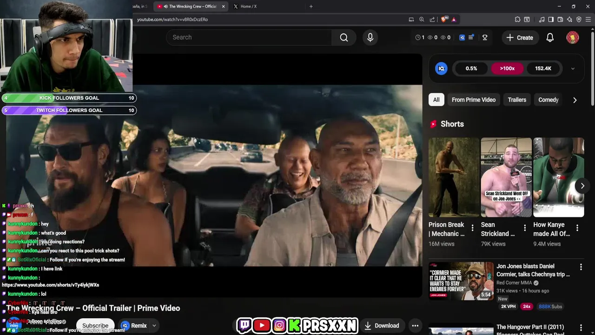Viewport: 595px width, 335px height.
Task: Open the Prison Break Mechanic short thumbnail
Action: 454,177
